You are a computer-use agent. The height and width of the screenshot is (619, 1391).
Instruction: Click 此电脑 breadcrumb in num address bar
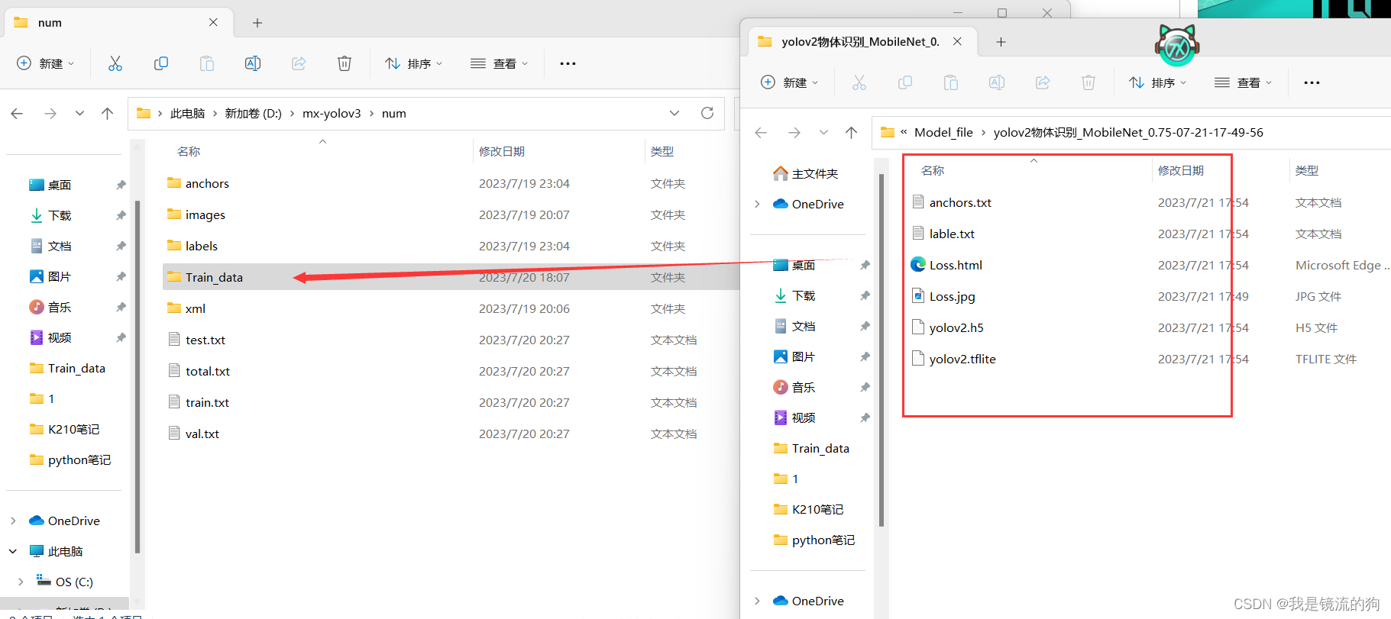click(x=187, y=113)
